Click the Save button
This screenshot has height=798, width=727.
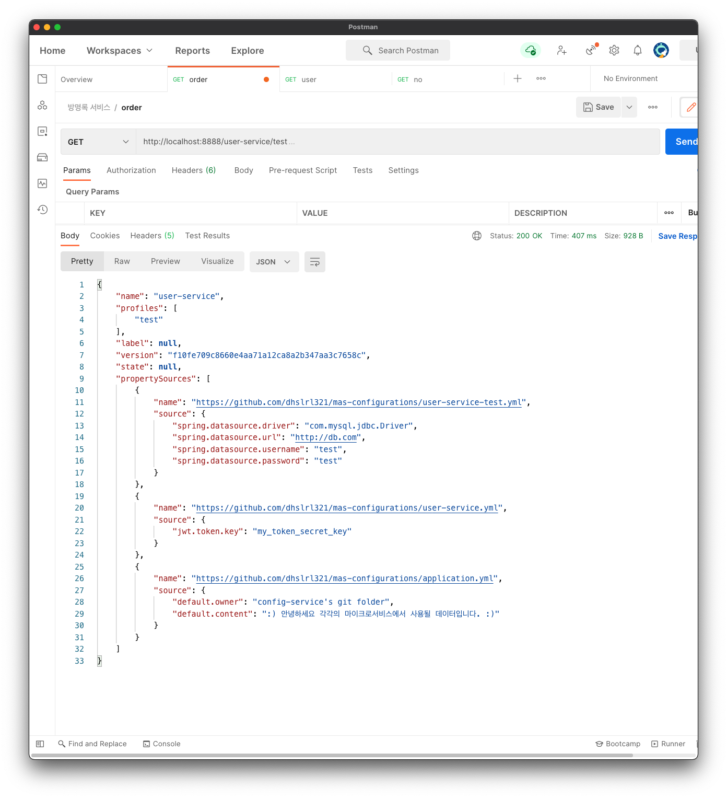599,107
